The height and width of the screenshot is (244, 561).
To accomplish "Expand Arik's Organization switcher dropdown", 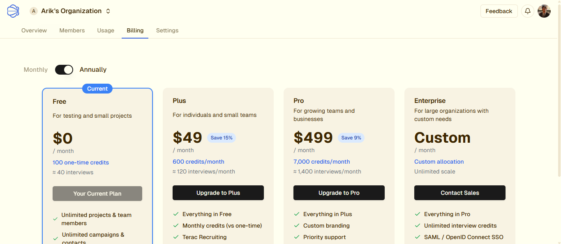I will tap(108, 11).
